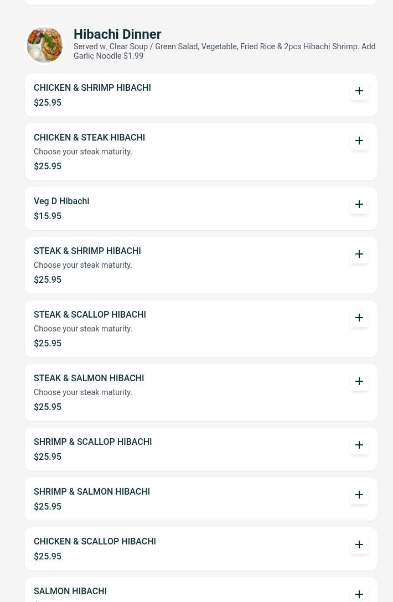Click the SALMON HIBACHI item name

click(70, 591)
